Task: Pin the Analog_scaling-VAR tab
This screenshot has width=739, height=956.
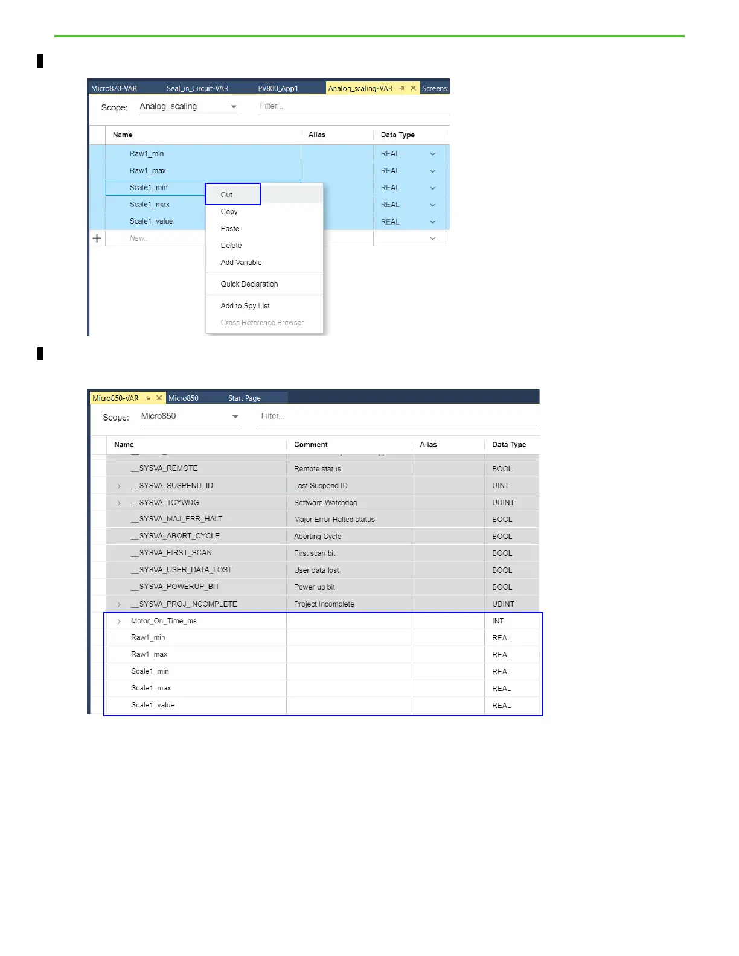Action: click(401, 88)
